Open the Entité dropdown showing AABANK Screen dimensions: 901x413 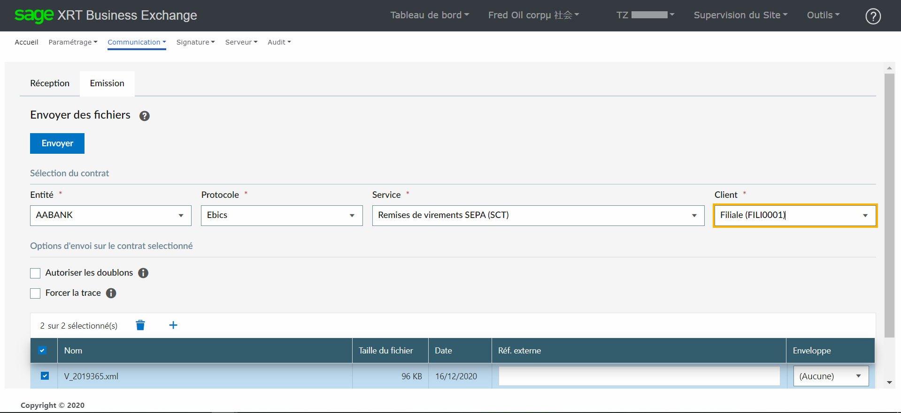tap(110, 216)
